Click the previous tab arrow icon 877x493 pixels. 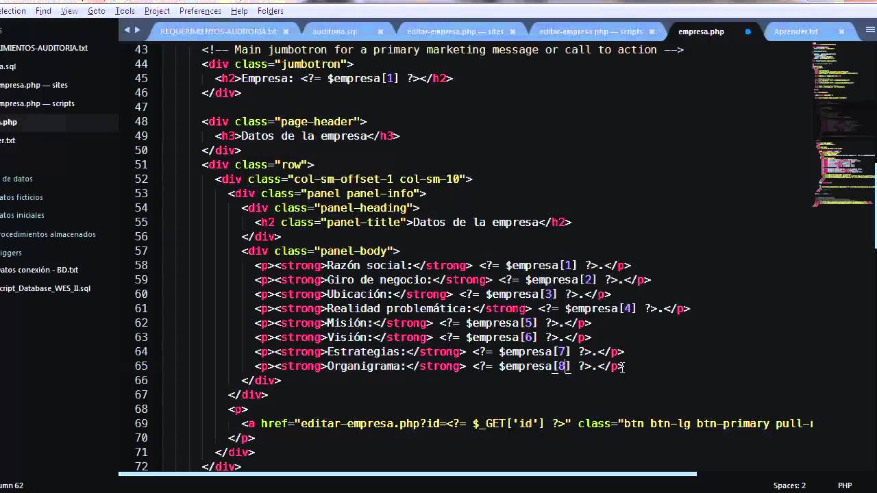click(x=127, y=30)
